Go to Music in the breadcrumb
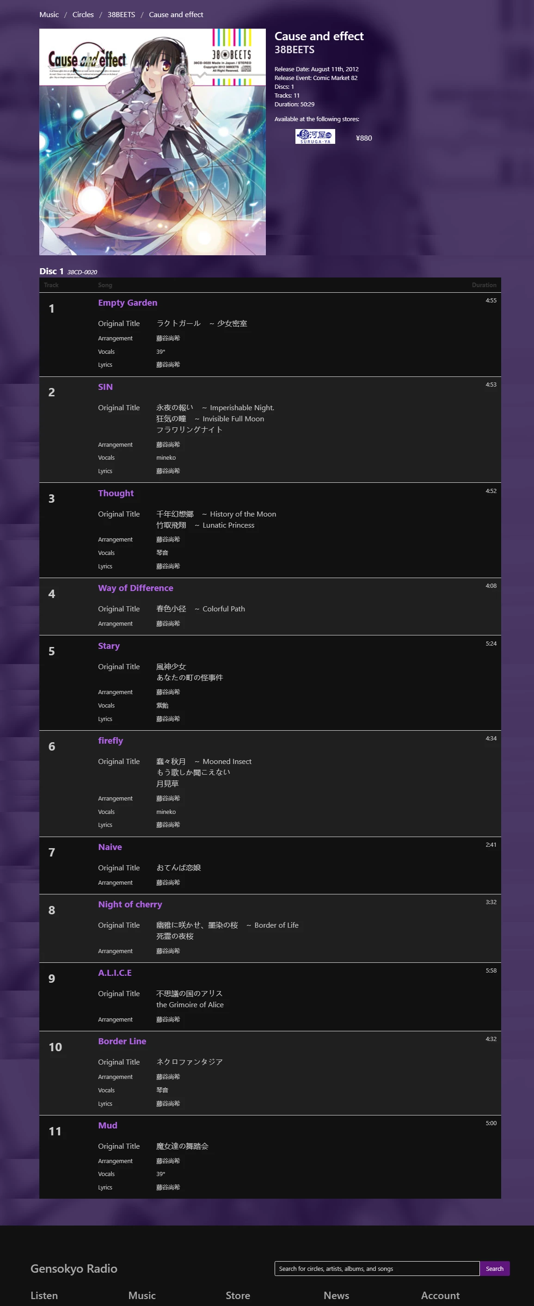This screenshot has height=1306, width=534. [x=49, y=15]
